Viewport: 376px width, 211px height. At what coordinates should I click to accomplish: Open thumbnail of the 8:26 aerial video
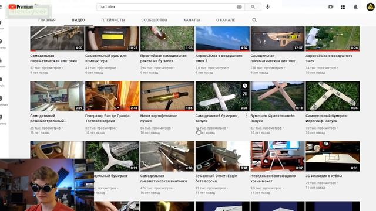333,39
